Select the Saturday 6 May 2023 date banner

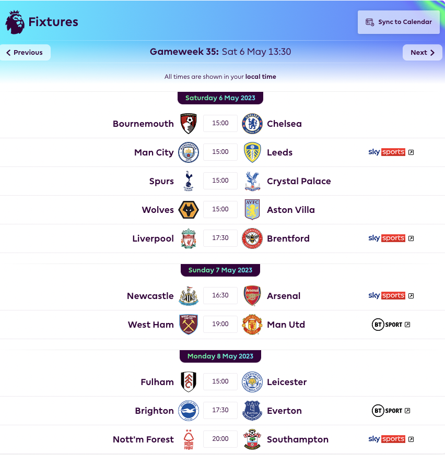pyautogui.click(x=220, y=98)
